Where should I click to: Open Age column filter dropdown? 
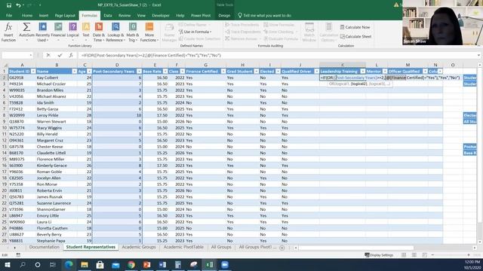tap(89, 72)
